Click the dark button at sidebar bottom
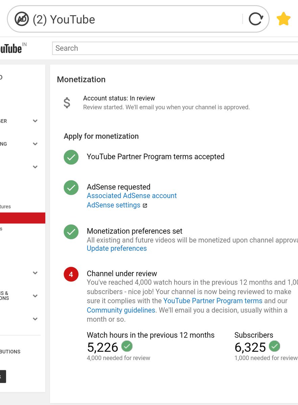Image resolution: width=298 pixels, height=405 pixels. pyautogui.click(x=3, y=376)
